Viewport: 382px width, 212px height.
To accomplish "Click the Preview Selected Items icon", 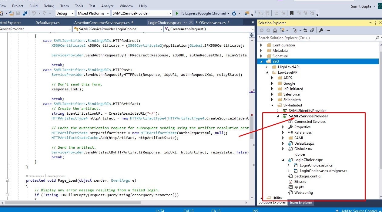I will click(328, 30).
